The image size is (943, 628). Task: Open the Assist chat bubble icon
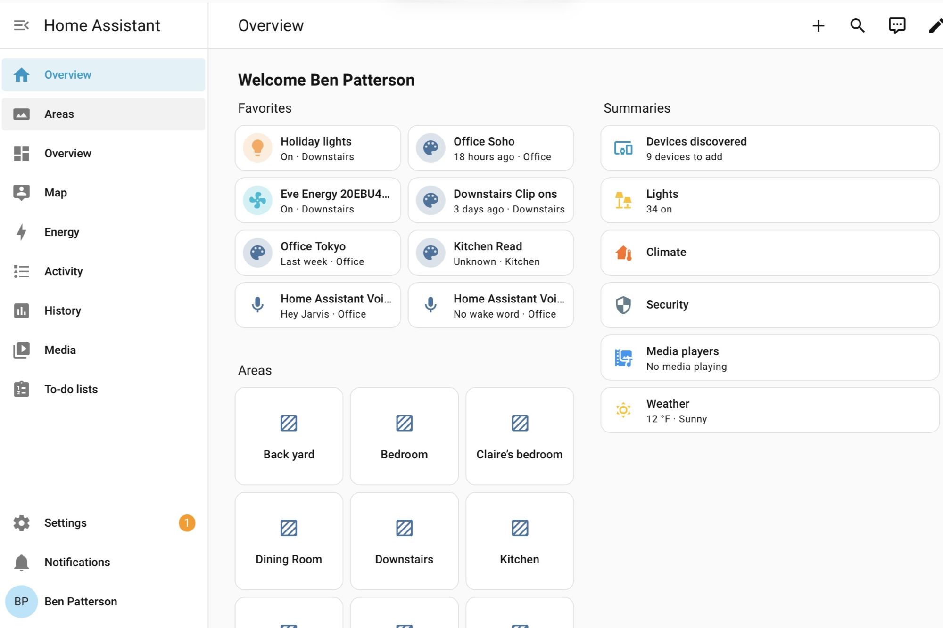pyautogui.click(x=897, y=25)
